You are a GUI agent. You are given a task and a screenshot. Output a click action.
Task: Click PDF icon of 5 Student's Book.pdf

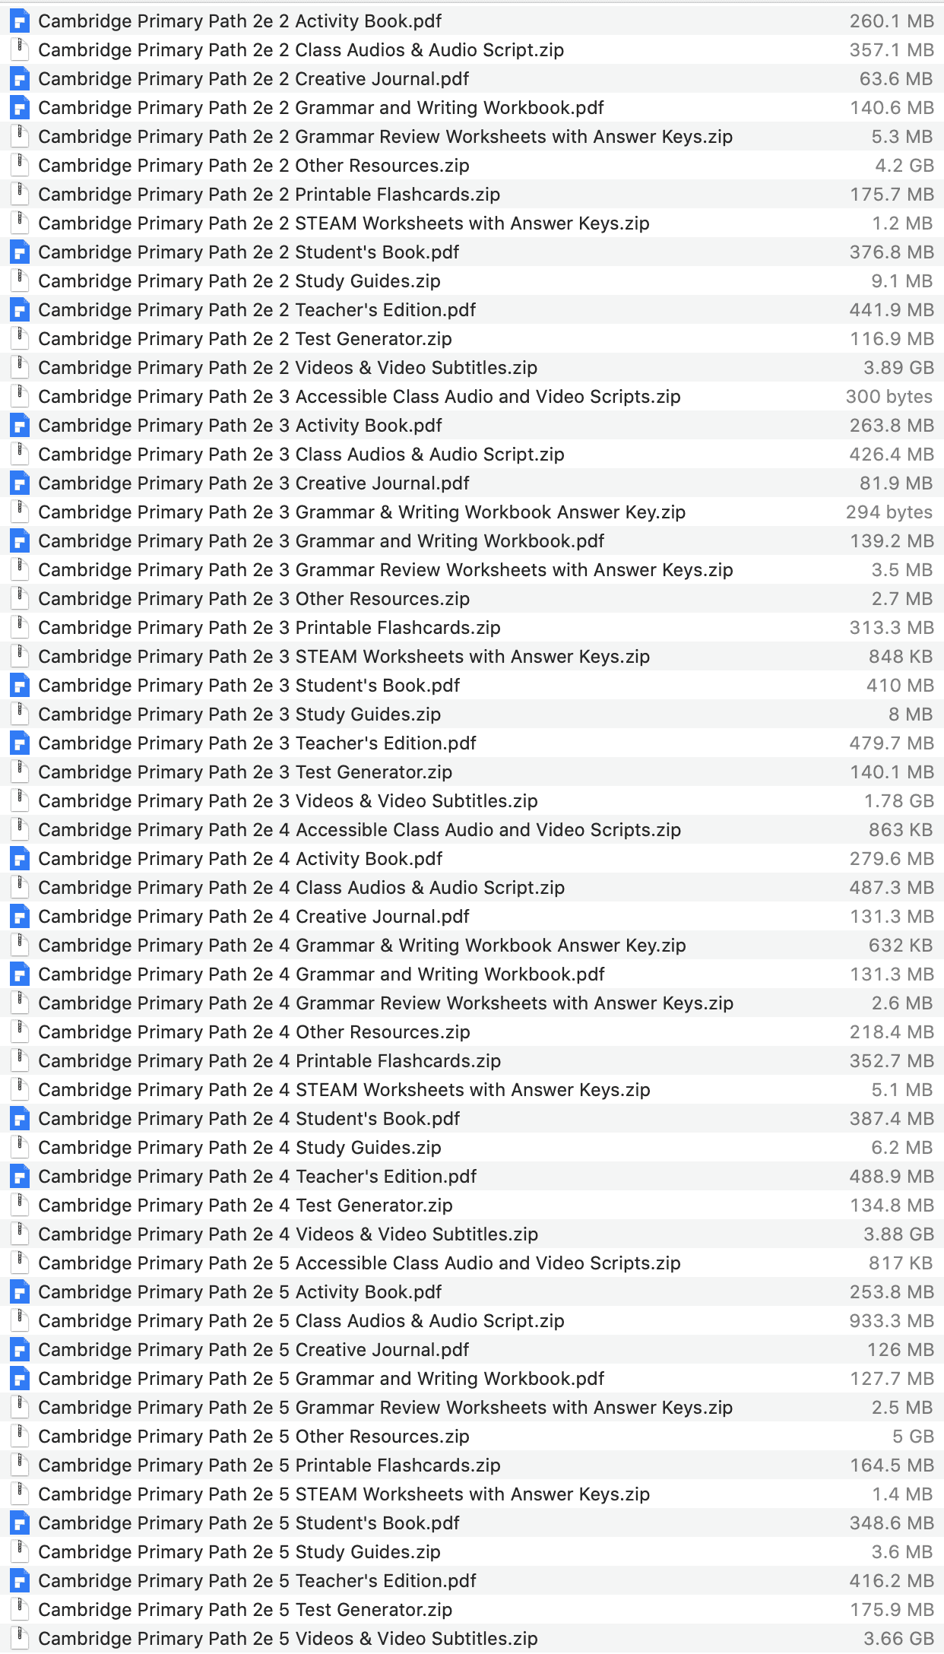click(x=20, y=1523)
